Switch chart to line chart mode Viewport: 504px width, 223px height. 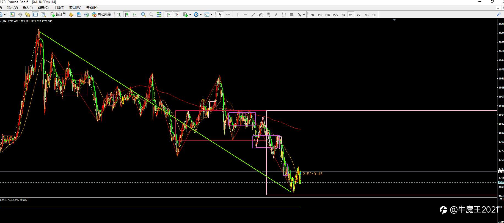click(x=134, y=15)
